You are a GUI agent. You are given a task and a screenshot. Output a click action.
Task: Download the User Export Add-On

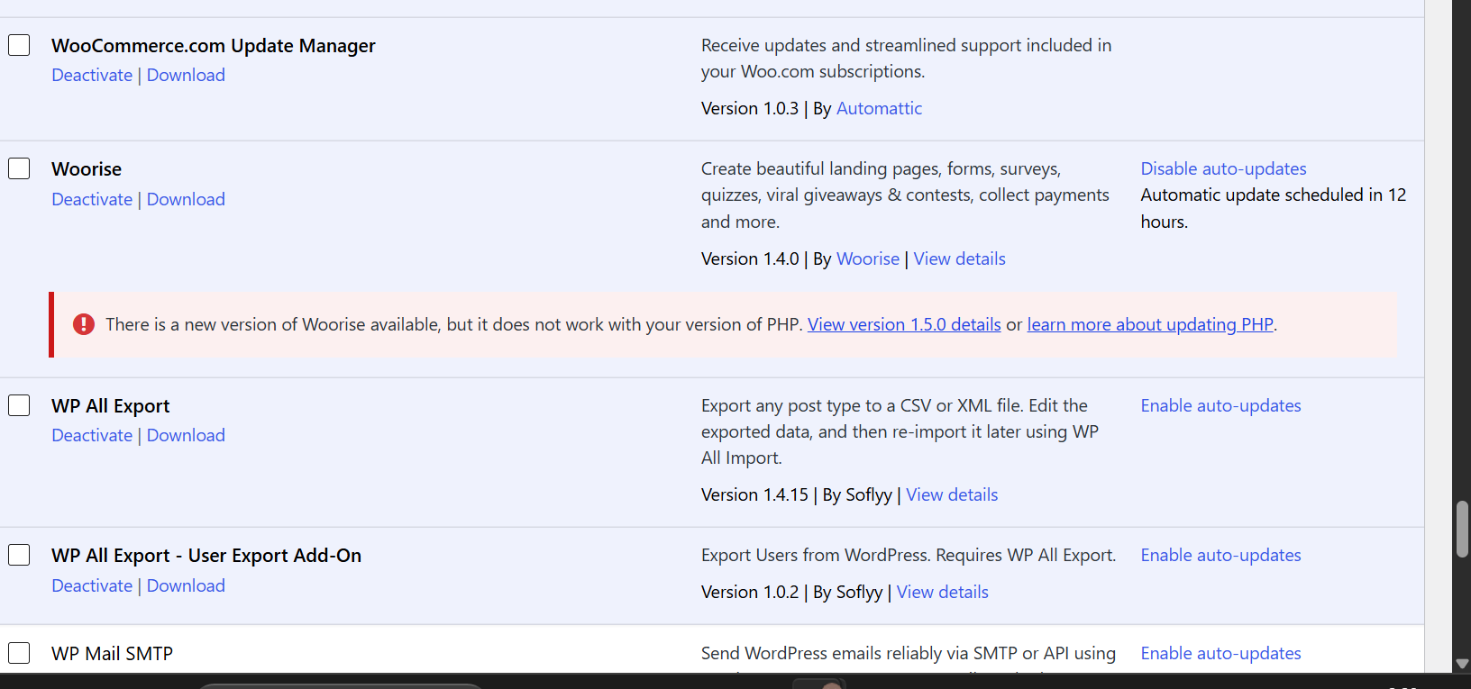(186, 585)
